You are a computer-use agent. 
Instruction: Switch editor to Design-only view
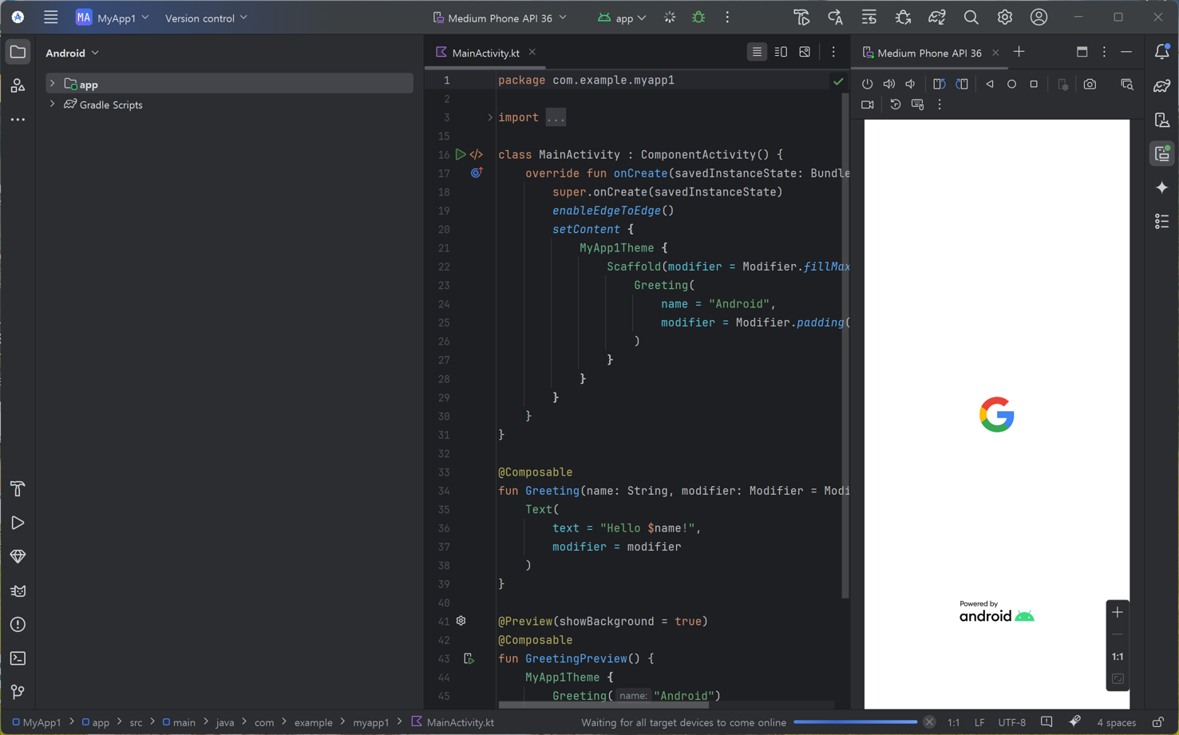[x=805, y=52]
